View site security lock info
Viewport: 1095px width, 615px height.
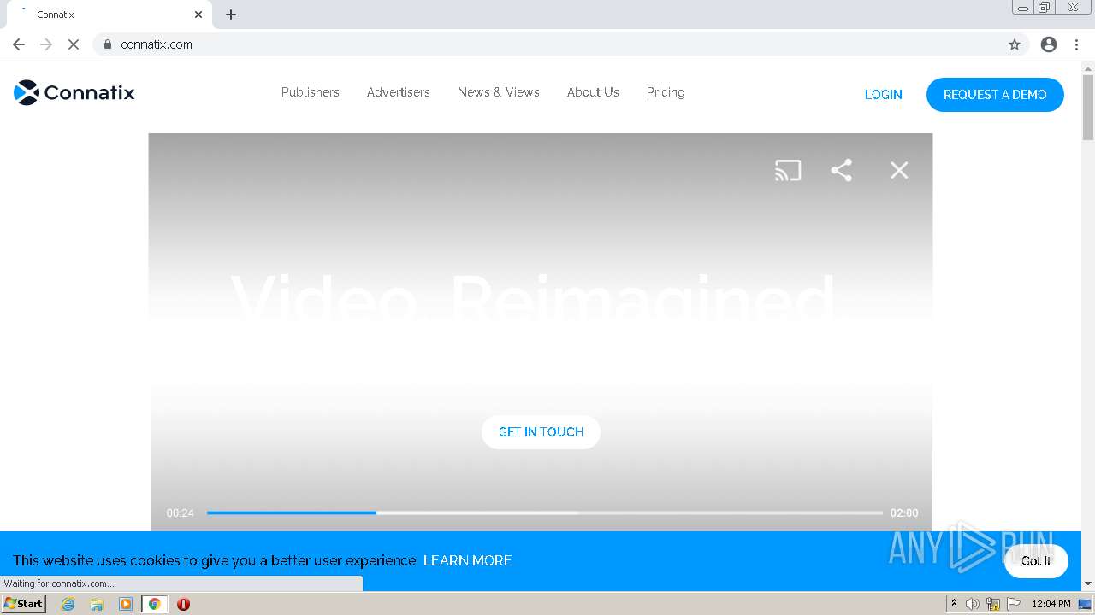(x=108, y=44)
